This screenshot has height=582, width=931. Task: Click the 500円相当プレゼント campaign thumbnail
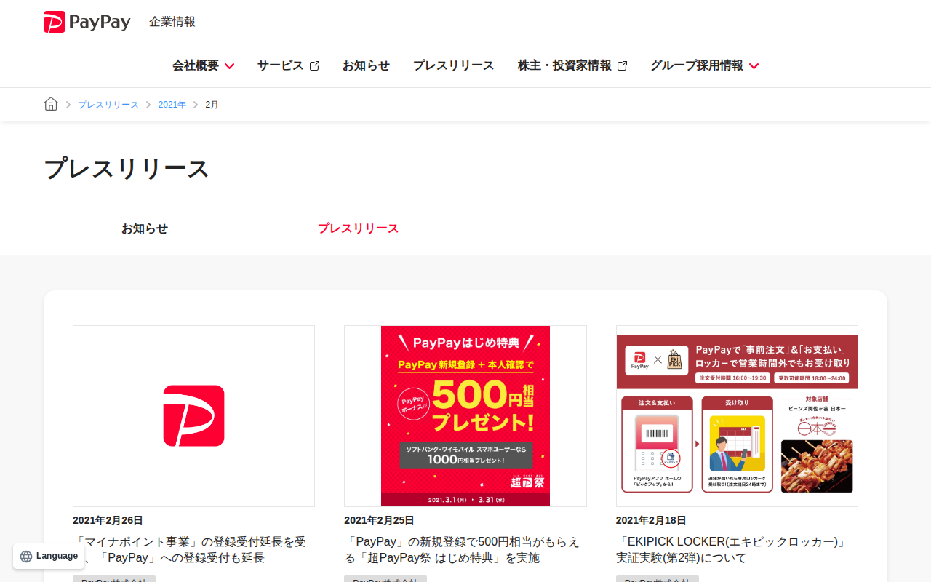click(465, 416)
